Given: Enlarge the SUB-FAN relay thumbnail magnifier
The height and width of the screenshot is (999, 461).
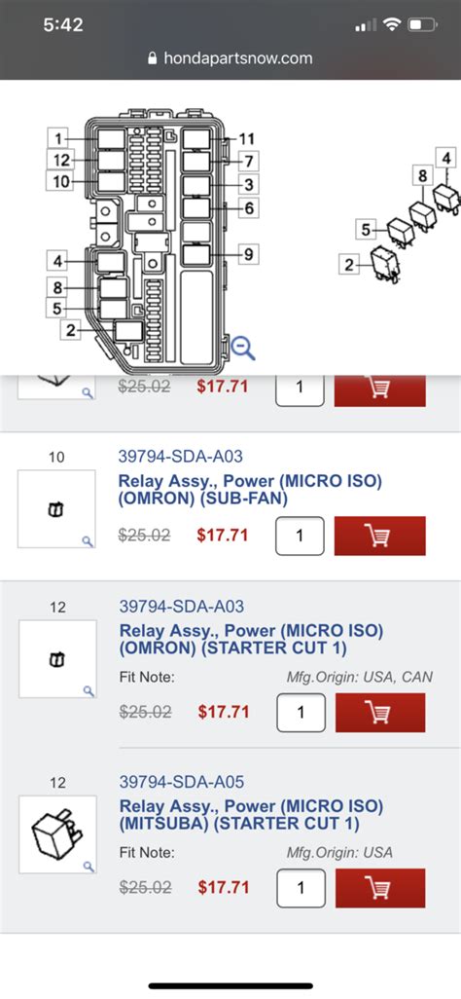Looking at the screenshot, I should [88, 541].
